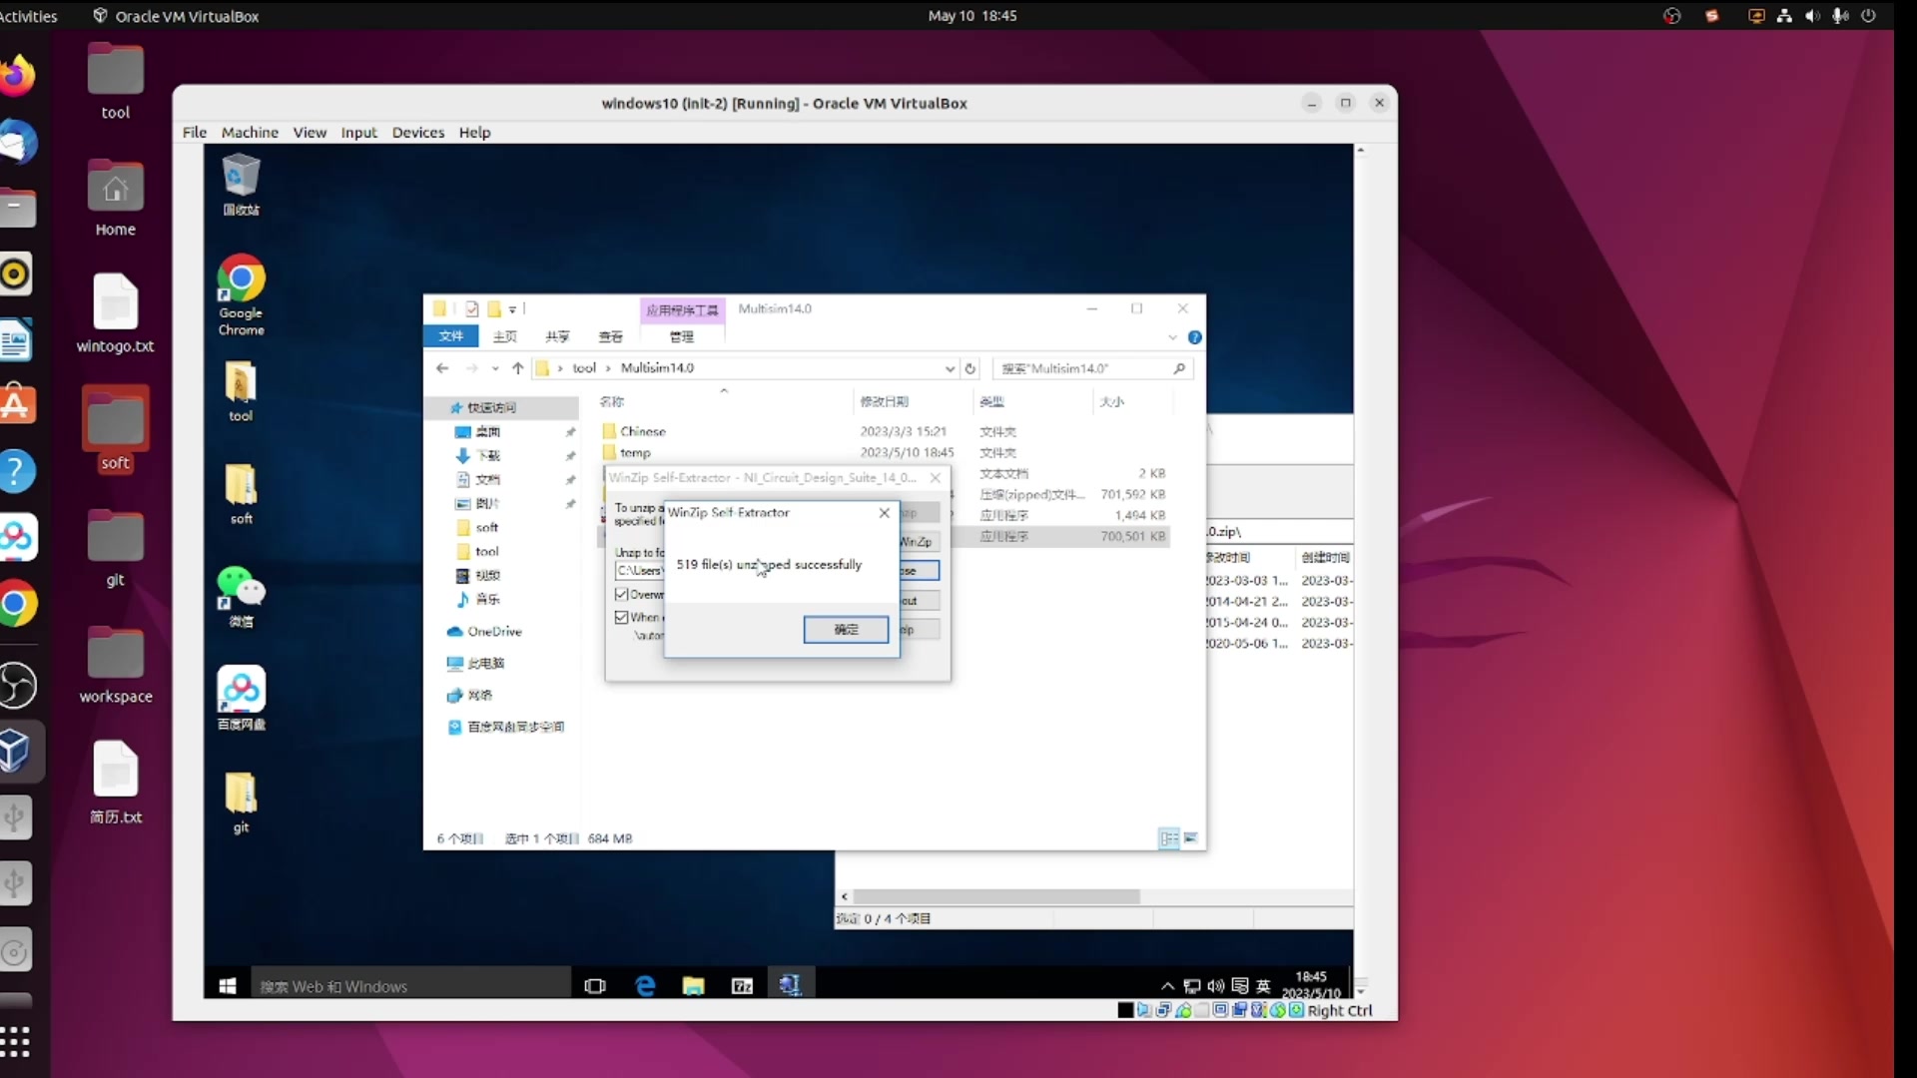Screen dimensions: 1917x1078
Task: Open WeChat shortcut on Windows desktop
Action: click(241, 597)
